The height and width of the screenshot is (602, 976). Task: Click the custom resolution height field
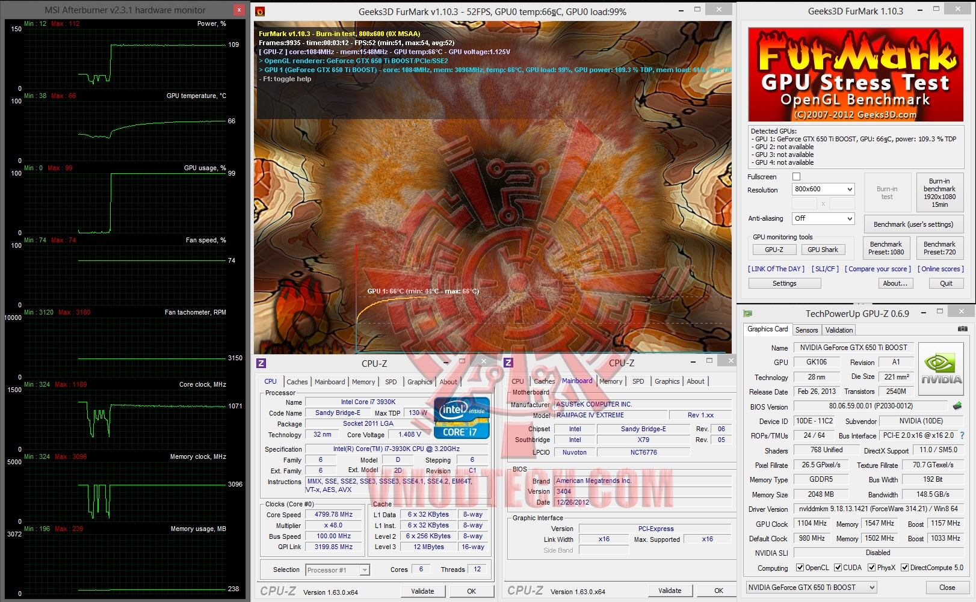click(842, 204)
